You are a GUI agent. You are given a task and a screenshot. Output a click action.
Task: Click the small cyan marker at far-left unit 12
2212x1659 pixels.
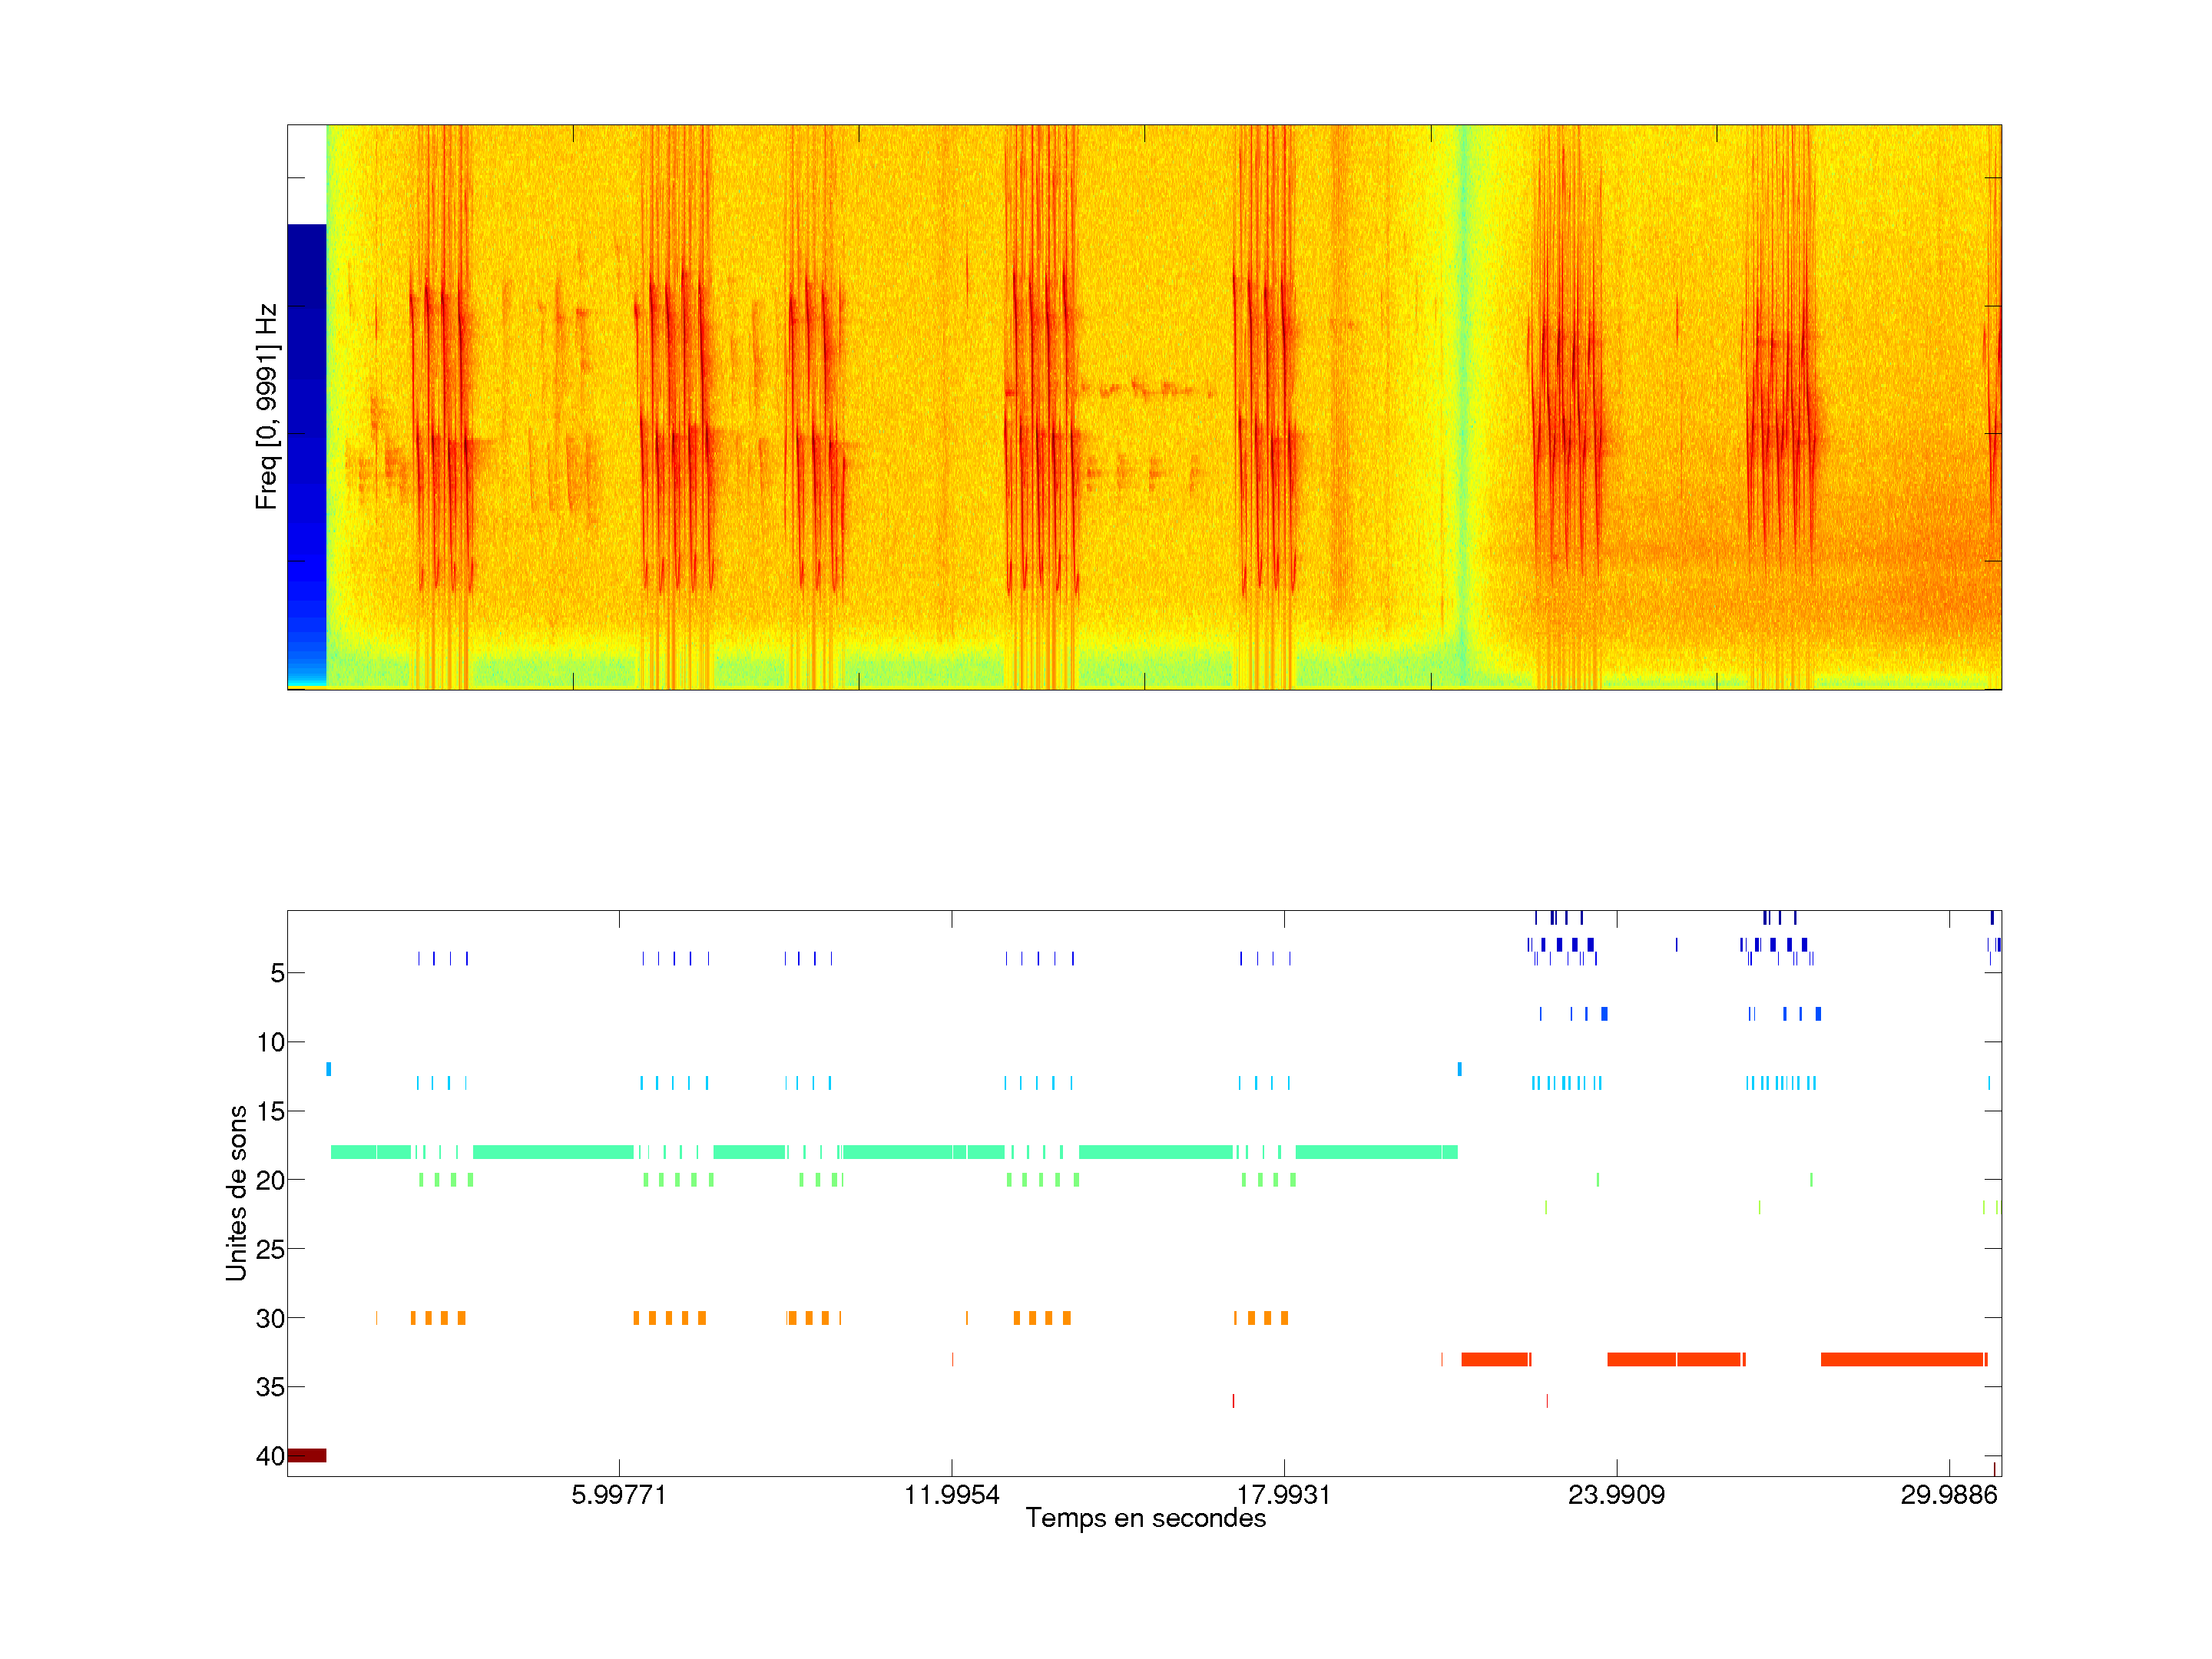[328, 1069]
